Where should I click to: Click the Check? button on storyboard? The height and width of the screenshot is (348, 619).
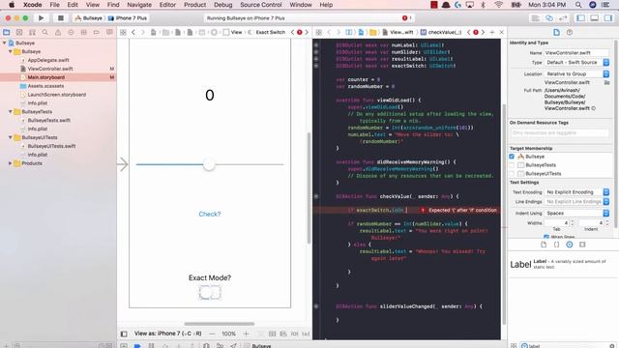click(x=210, y=214)
